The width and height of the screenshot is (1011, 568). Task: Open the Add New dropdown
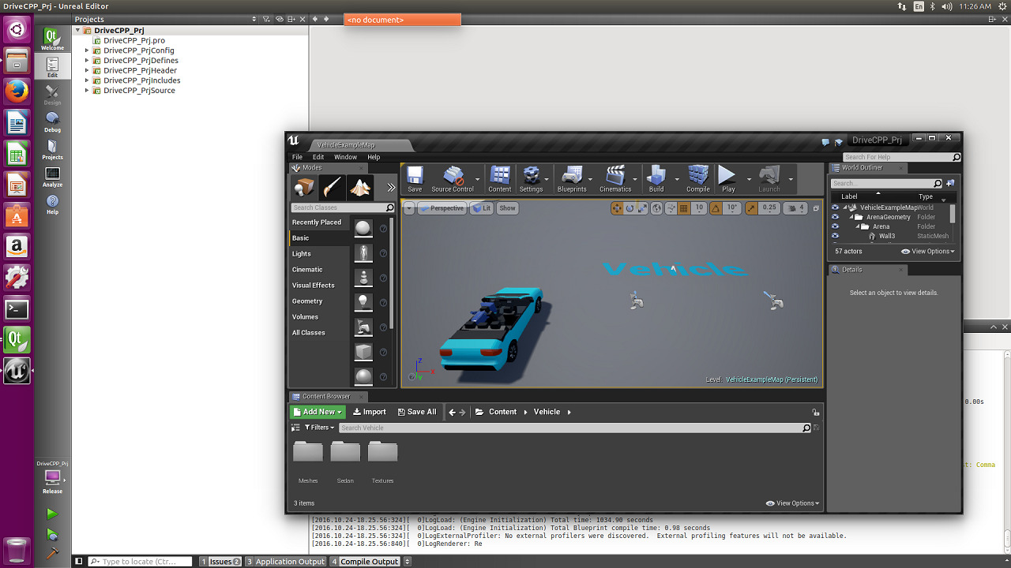(x=318, y=412)
